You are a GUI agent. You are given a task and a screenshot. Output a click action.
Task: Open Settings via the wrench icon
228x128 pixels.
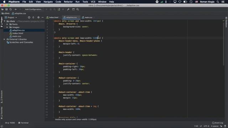tap(68, 10)
